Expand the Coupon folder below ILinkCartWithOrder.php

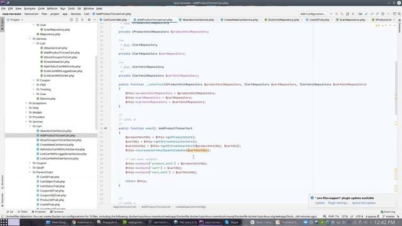33,80
